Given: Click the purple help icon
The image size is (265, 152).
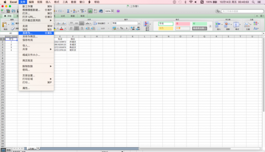Looking at the screenshot, I should [118, 11].
